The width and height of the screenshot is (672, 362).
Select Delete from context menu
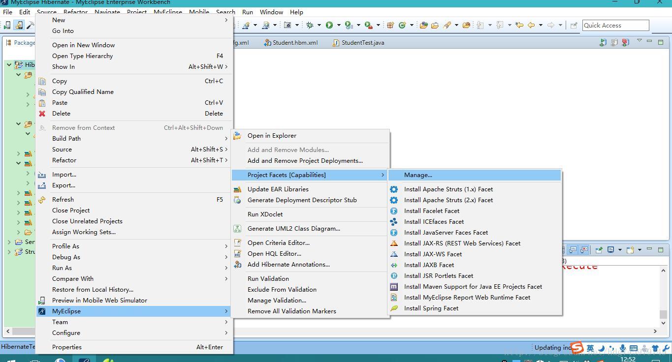(133, 114)
